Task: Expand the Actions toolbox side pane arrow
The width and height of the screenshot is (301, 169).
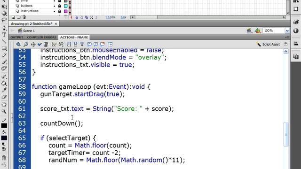Action: 12,117
